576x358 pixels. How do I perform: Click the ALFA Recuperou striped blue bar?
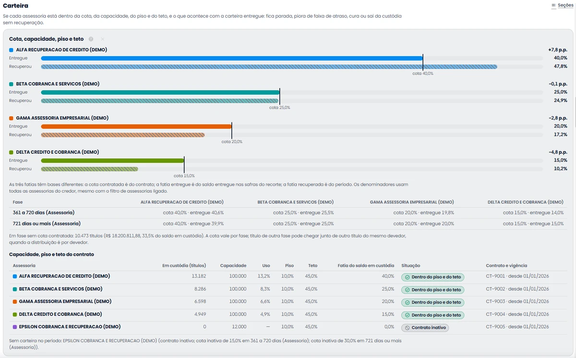pos(269,67)
